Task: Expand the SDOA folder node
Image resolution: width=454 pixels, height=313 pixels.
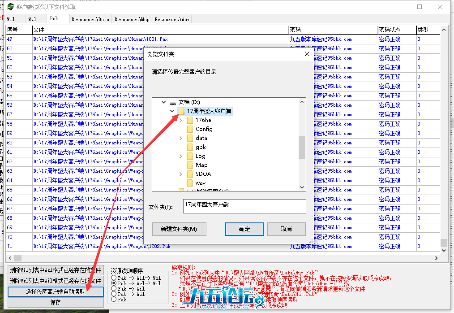Action: point(181,174)
